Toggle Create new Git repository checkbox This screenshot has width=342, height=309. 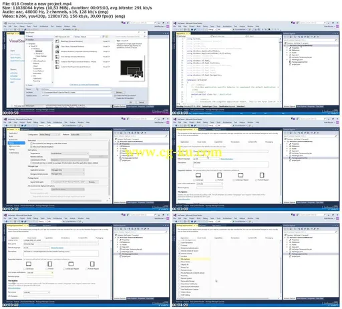(x=115, y=98)
